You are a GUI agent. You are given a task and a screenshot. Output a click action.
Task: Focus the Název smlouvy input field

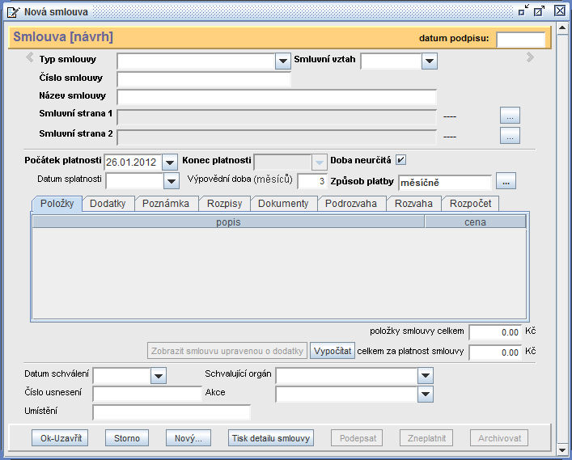coord(277,97)
